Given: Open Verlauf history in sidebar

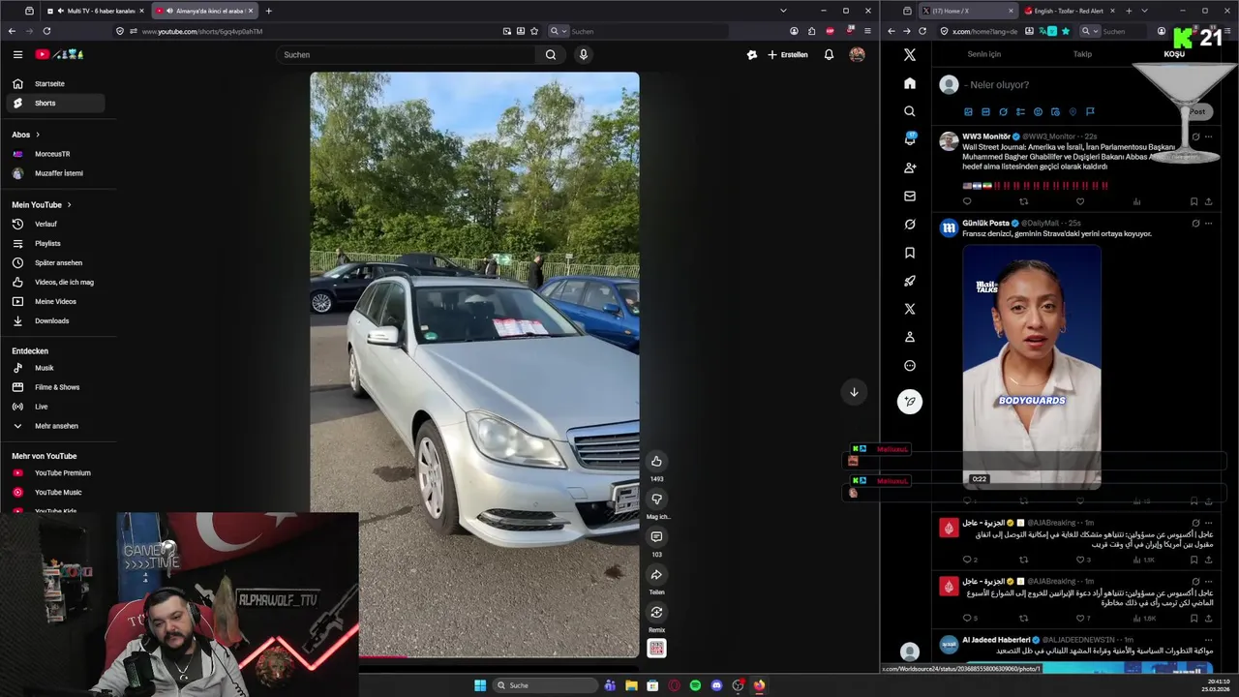Looking at the screenshot, I should click(56, 225).
